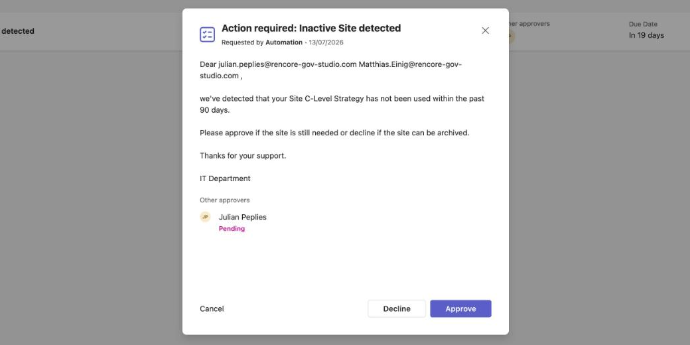This screenshot has height=345, width=690.
Task: Click the Julian Peplies approver name
Action: point(242,217)
